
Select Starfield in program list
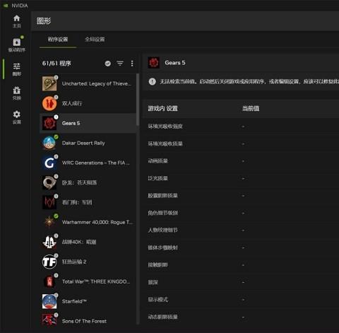click(x=88, y=301)
